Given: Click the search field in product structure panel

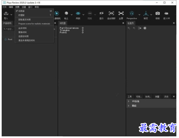Looking at the screenshot, I should pos(8,29).
